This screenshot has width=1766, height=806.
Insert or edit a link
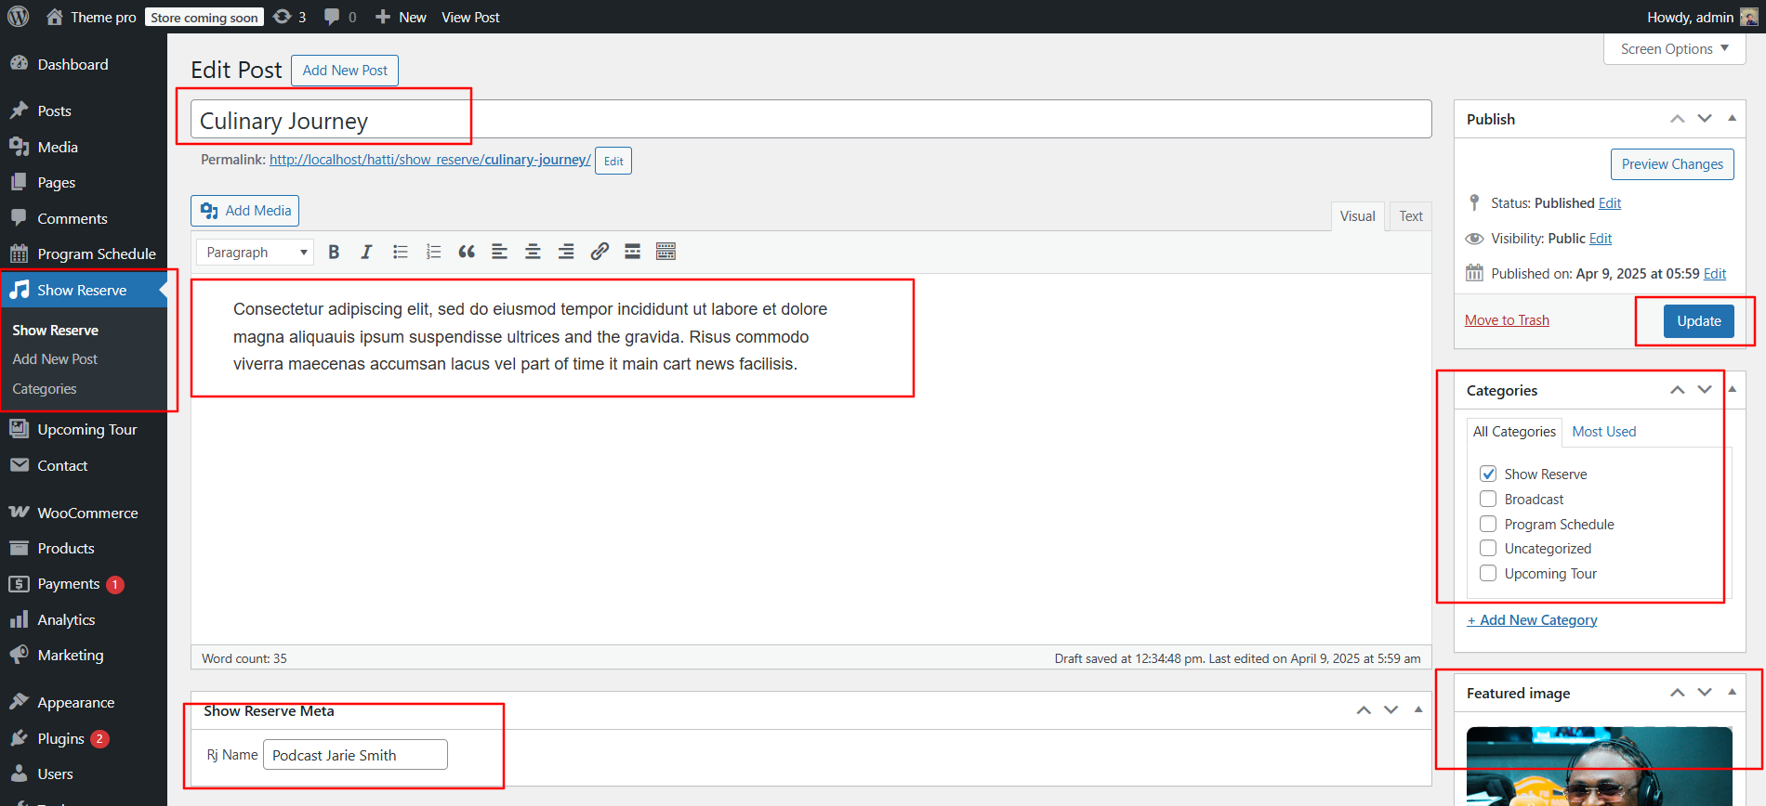(600, 252)
